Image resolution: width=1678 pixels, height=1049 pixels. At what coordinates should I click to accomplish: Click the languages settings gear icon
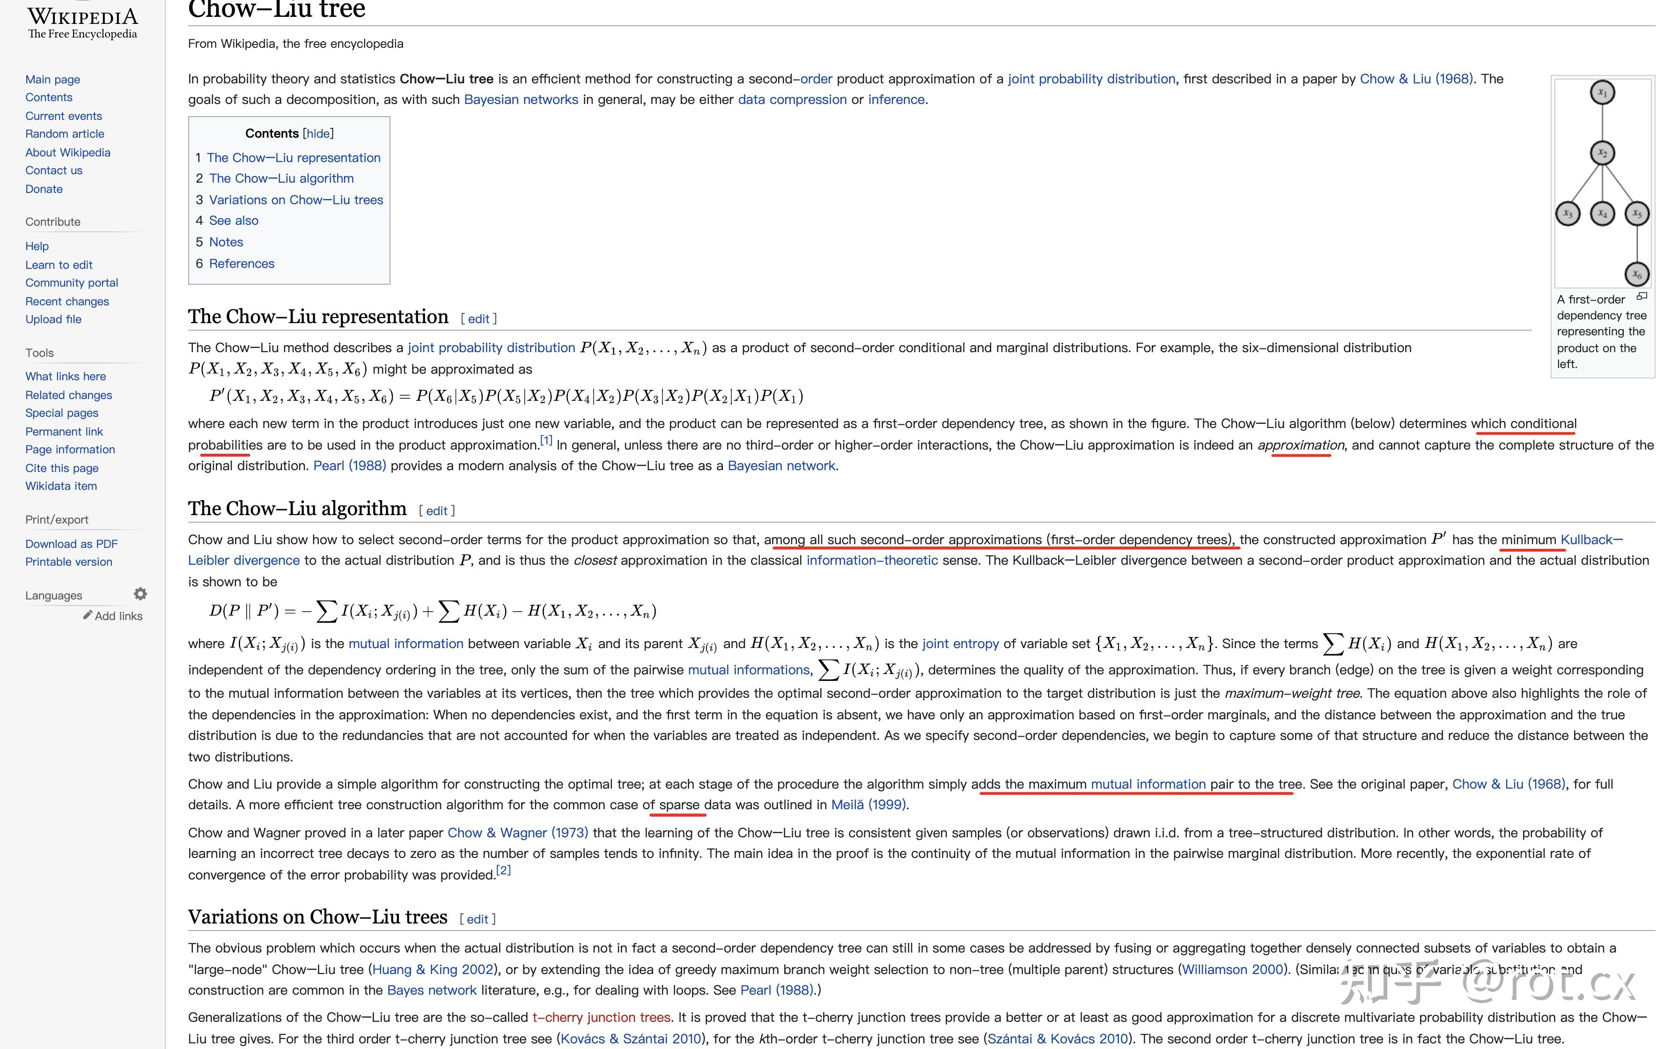pyautogui.click(x=140, y=594)
